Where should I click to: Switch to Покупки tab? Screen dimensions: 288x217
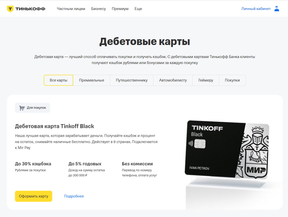coord(232,80)
